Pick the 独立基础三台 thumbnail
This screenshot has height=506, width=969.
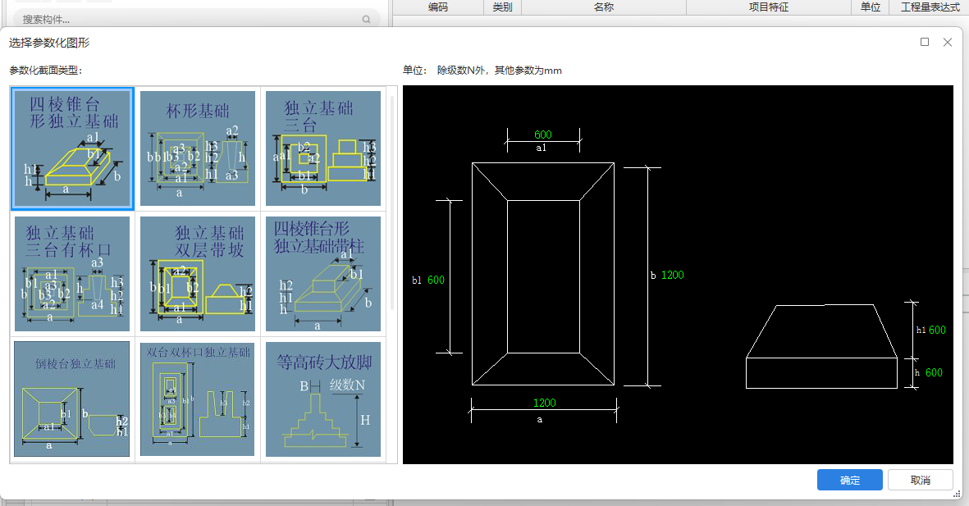[323, 148]
